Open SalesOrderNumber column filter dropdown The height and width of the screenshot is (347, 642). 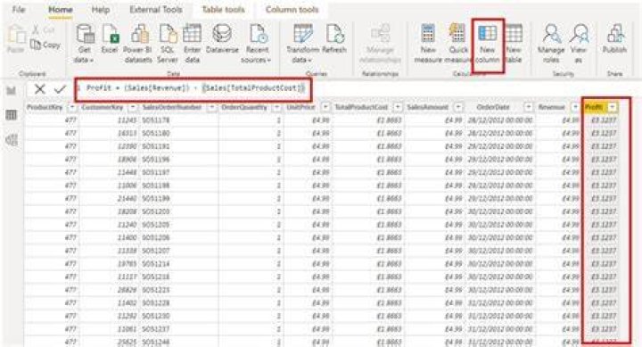point(211,107)
